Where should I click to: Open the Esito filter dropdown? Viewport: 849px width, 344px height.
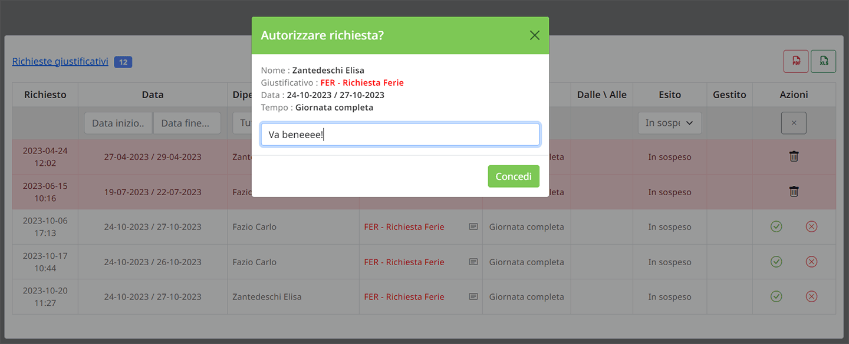(670, 123)
